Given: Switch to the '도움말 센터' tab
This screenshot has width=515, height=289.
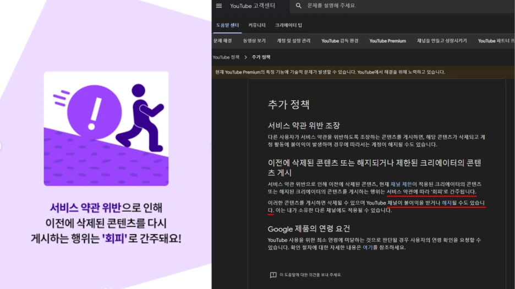Looking at the screenshot, I should pyautogui.click(x=227, y=25).
